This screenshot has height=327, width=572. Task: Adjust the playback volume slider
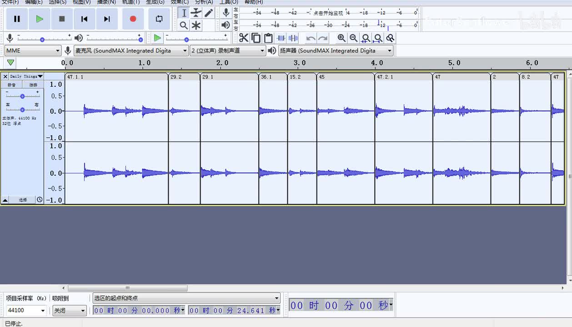pos(115,40)
